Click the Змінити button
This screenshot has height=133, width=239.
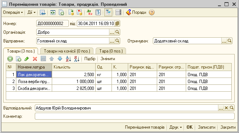click(x=108, y=59)
